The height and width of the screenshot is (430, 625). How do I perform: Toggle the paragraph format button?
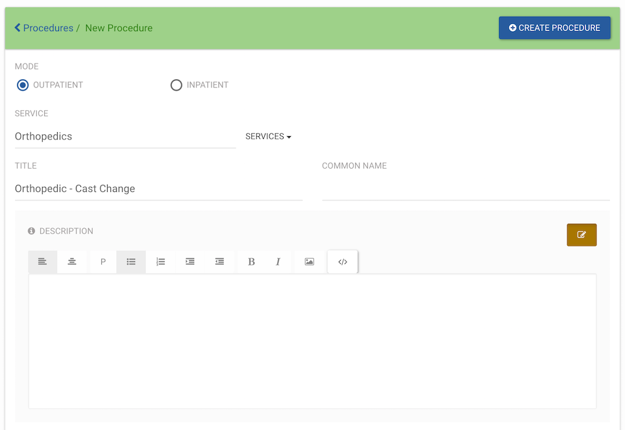[x=102, y=261]
